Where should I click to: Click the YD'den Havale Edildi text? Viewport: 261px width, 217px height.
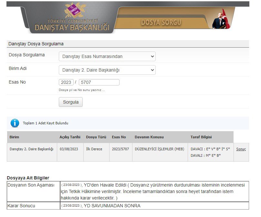point(105,185)
